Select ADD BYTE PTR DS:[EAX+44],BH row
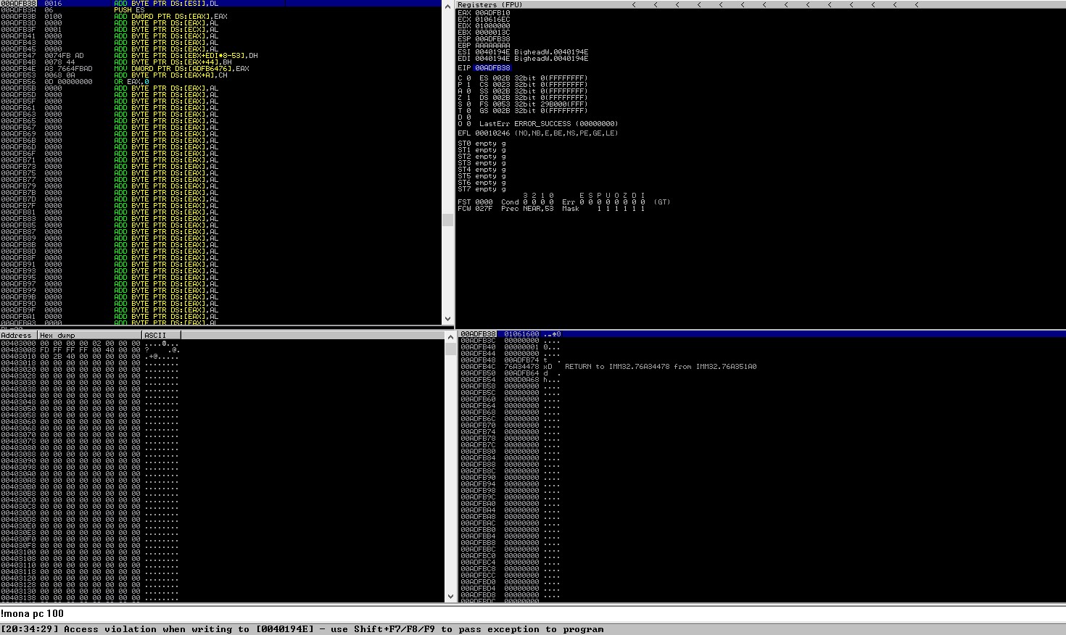 pyautogui.click(x=221, y=62)
